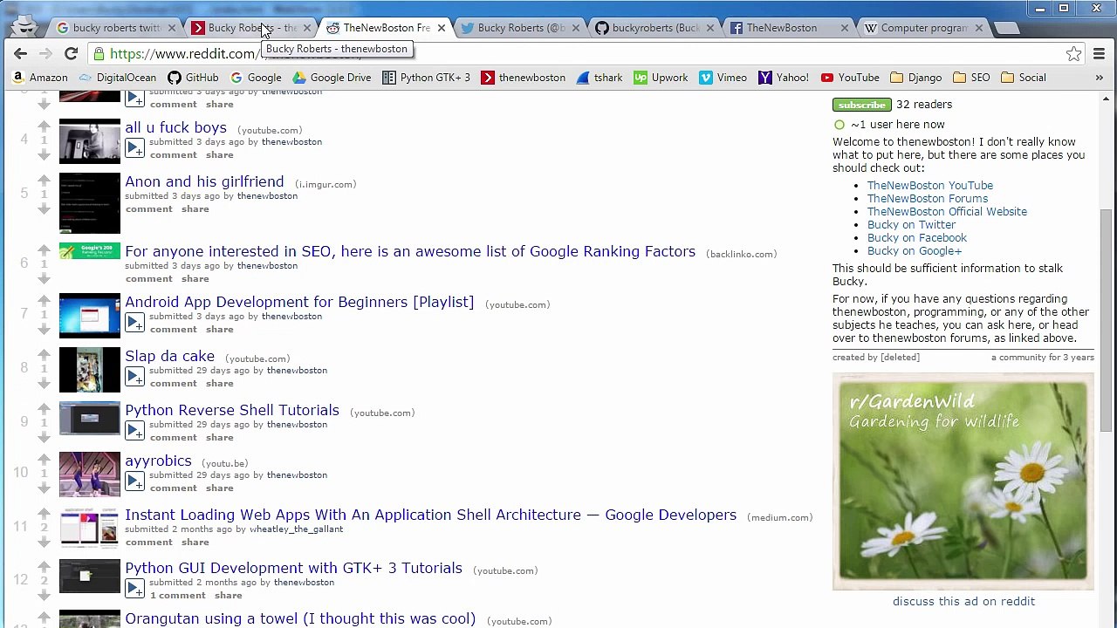Open the new tab button
This screenshot has width=1117, height=628.
pos(1006,28)
